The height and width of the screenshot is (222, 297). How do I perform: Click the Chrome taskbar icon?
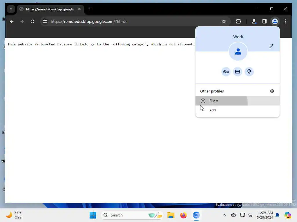pos(196,215)
